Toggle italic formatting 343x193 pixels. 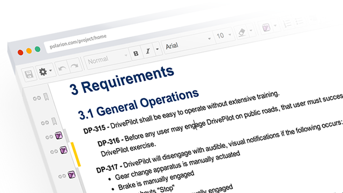pyautogui.click(x=148, y=51)
